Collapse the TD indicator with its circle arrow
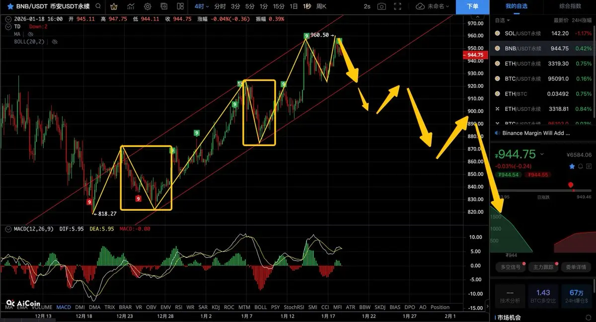Viewport: 596px width, 322px height. (7, 26)
